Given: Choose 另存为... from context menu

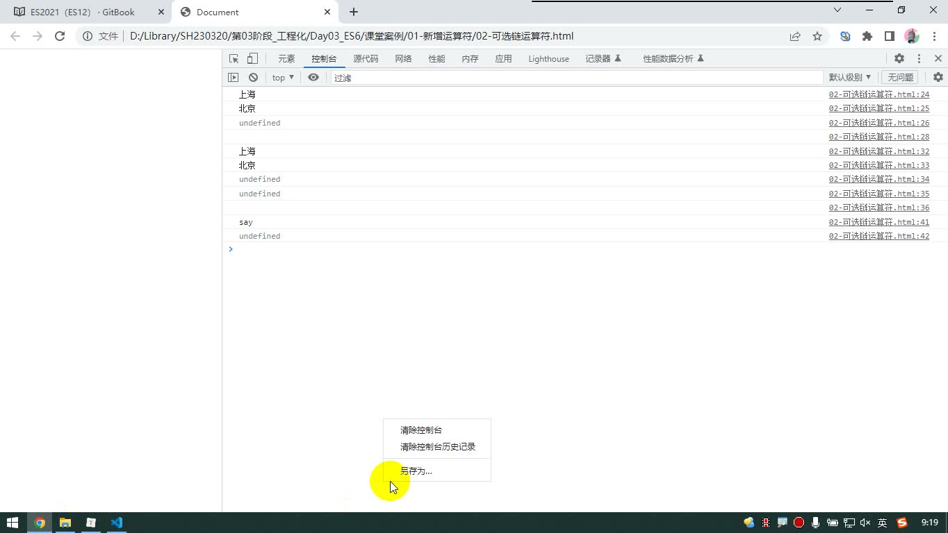Looking at the screenshot, I should 437,471.
